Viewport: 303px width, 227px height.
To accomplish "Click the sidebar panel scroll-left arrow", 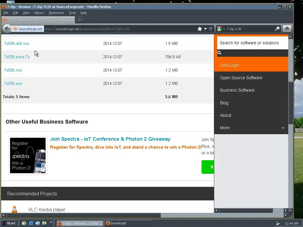I will pos(216,210).
